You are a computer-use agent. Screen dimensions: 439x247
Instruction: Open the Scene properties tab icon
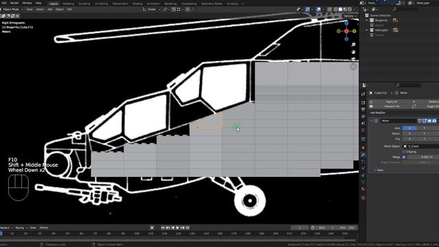coord(363,123)
